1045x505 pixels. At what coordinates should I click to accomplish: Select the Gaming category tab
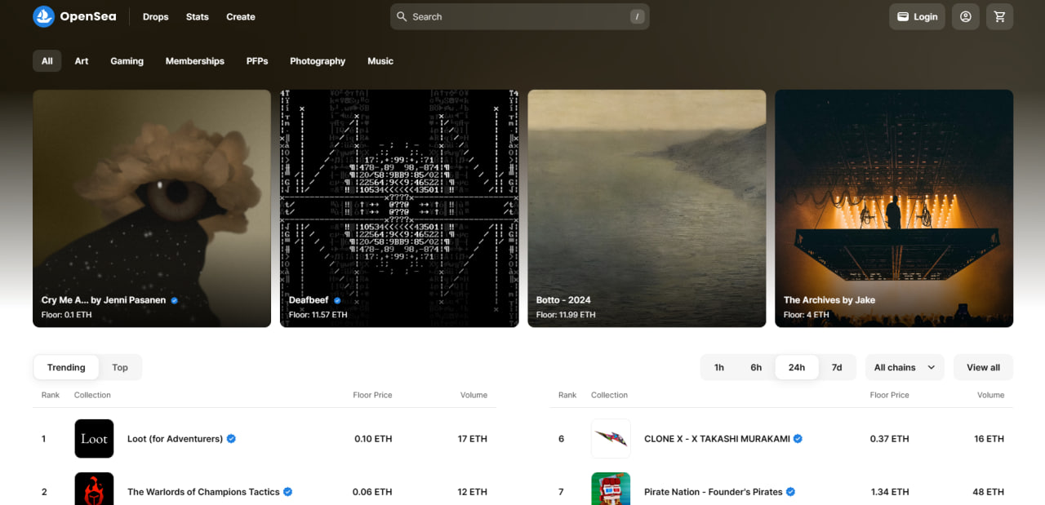pyautogui.click(x=127, y=61)
